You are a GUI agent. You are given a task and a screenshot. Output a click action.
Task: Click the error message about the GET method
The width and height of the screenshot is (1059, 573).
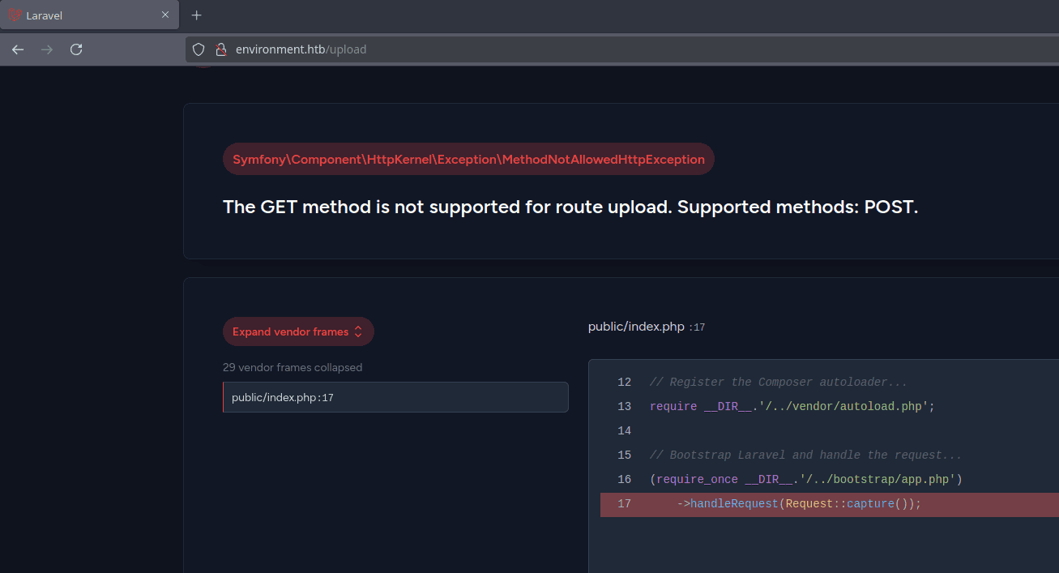point(570,207)
